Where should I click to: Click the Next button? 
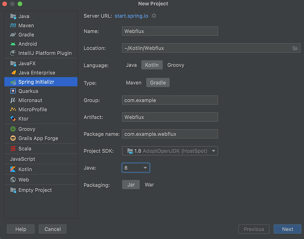[x=287, y=229]
